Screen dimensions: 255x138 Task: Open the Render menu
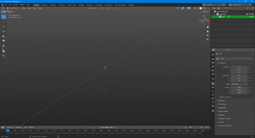point(16,5)
